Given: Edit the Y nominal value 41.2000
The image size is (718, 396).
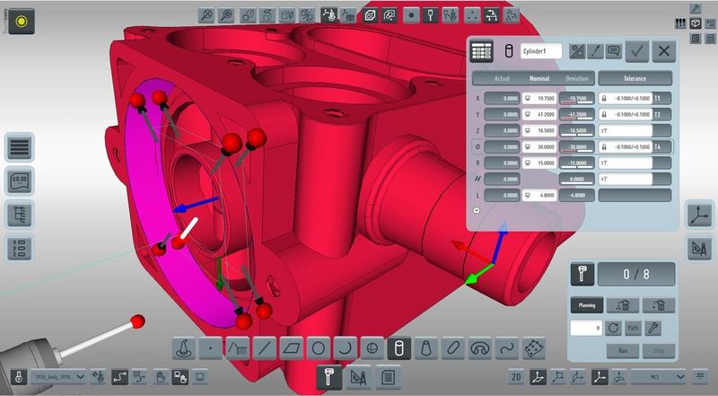Looking at the screenshot, I should point(539,114).
